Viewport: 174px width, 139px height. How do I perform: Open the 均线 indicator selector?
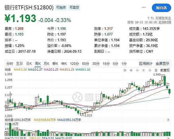pos(8,70)
